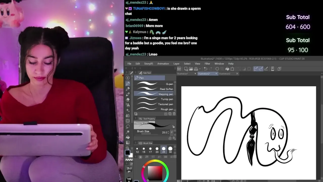Select the Blend droplet tool
This screenshot has width=323, height=182.
coord(128,116)
